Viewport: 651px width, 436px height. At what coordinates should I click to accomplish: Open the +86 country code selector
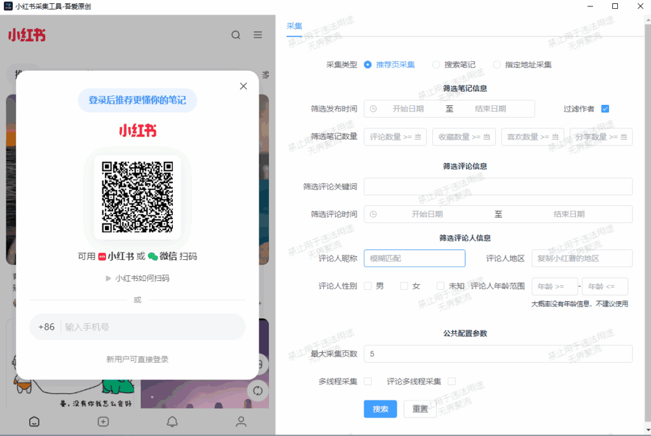(x=46, y=327)
